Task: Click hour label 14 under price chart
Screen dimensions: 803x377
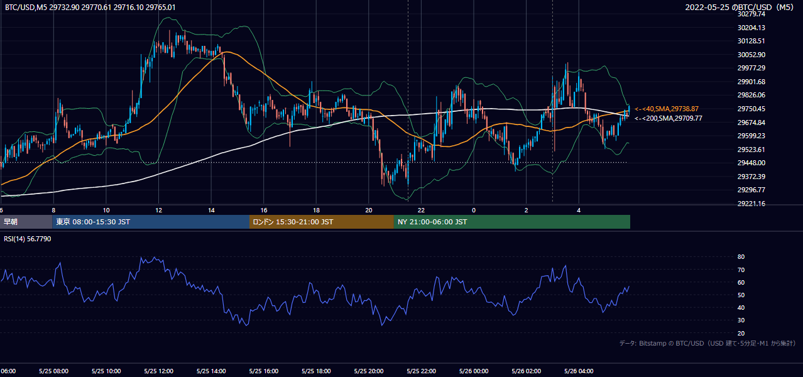Action: pos(211,210)
